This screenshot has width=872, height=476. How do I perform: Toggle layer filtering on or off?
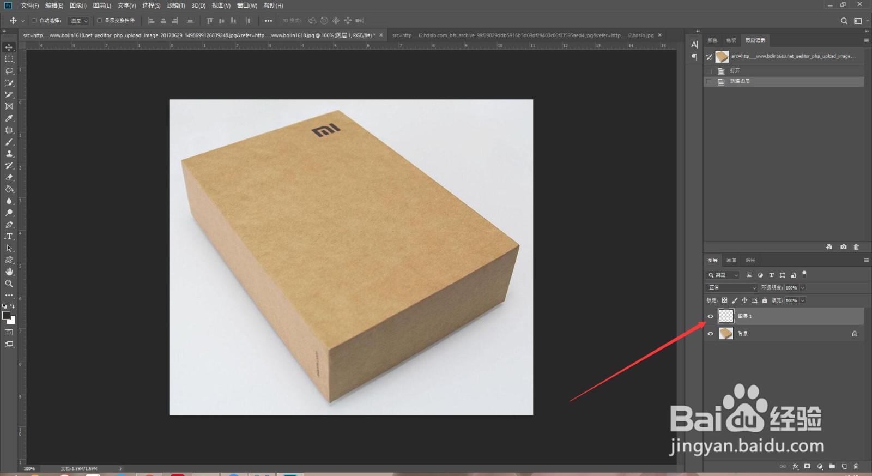[x=804, y=274]
